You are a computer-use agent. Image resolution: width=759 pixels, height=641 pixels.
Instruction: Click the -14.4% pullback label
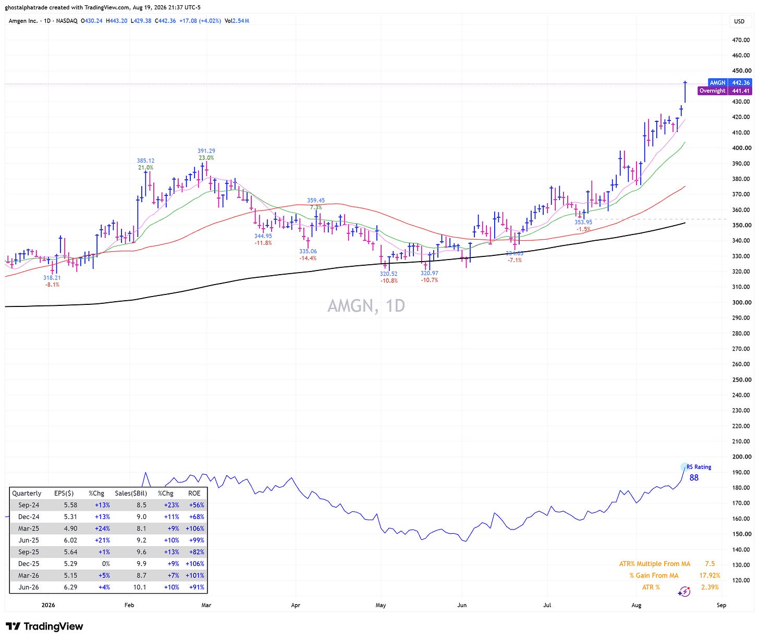coord(308,258)
